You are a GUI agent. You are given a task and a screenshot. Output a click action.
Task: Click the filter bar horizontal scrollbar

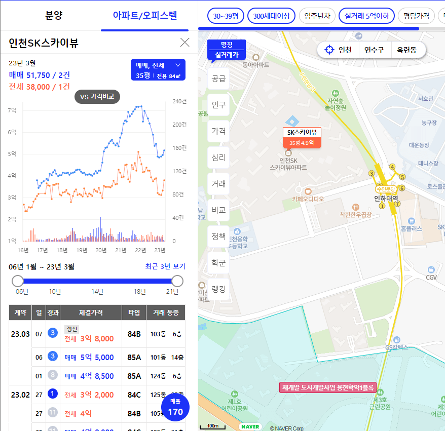click(309, 29)
